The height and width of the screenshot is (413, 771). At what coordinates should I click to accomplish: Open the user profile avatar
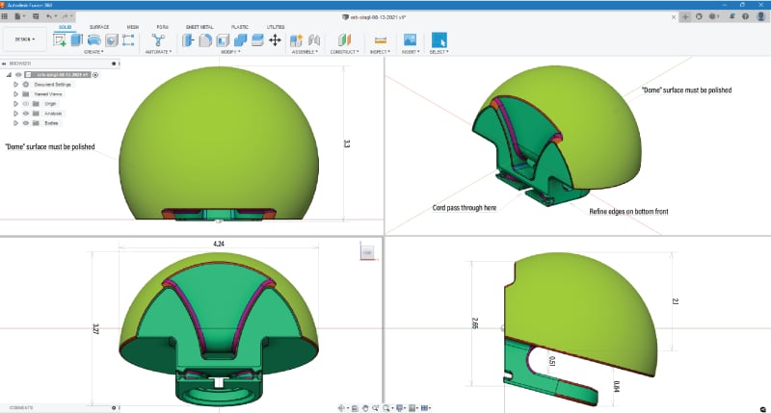point(761,16)
